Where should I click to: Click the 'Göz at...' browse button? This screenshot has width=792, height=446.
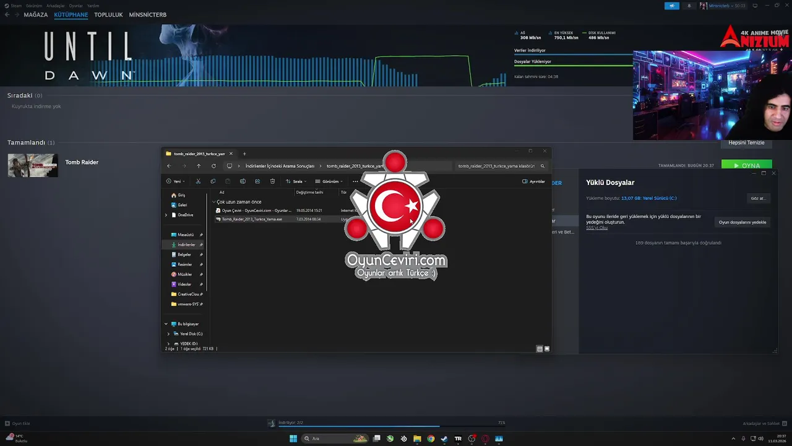coord(758,198)
